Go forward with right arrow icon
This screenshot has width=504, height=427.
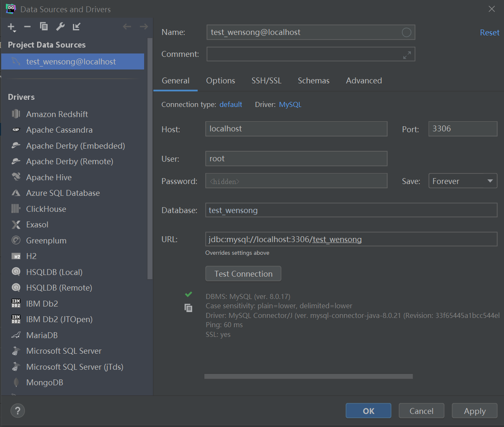pos(144,27)
